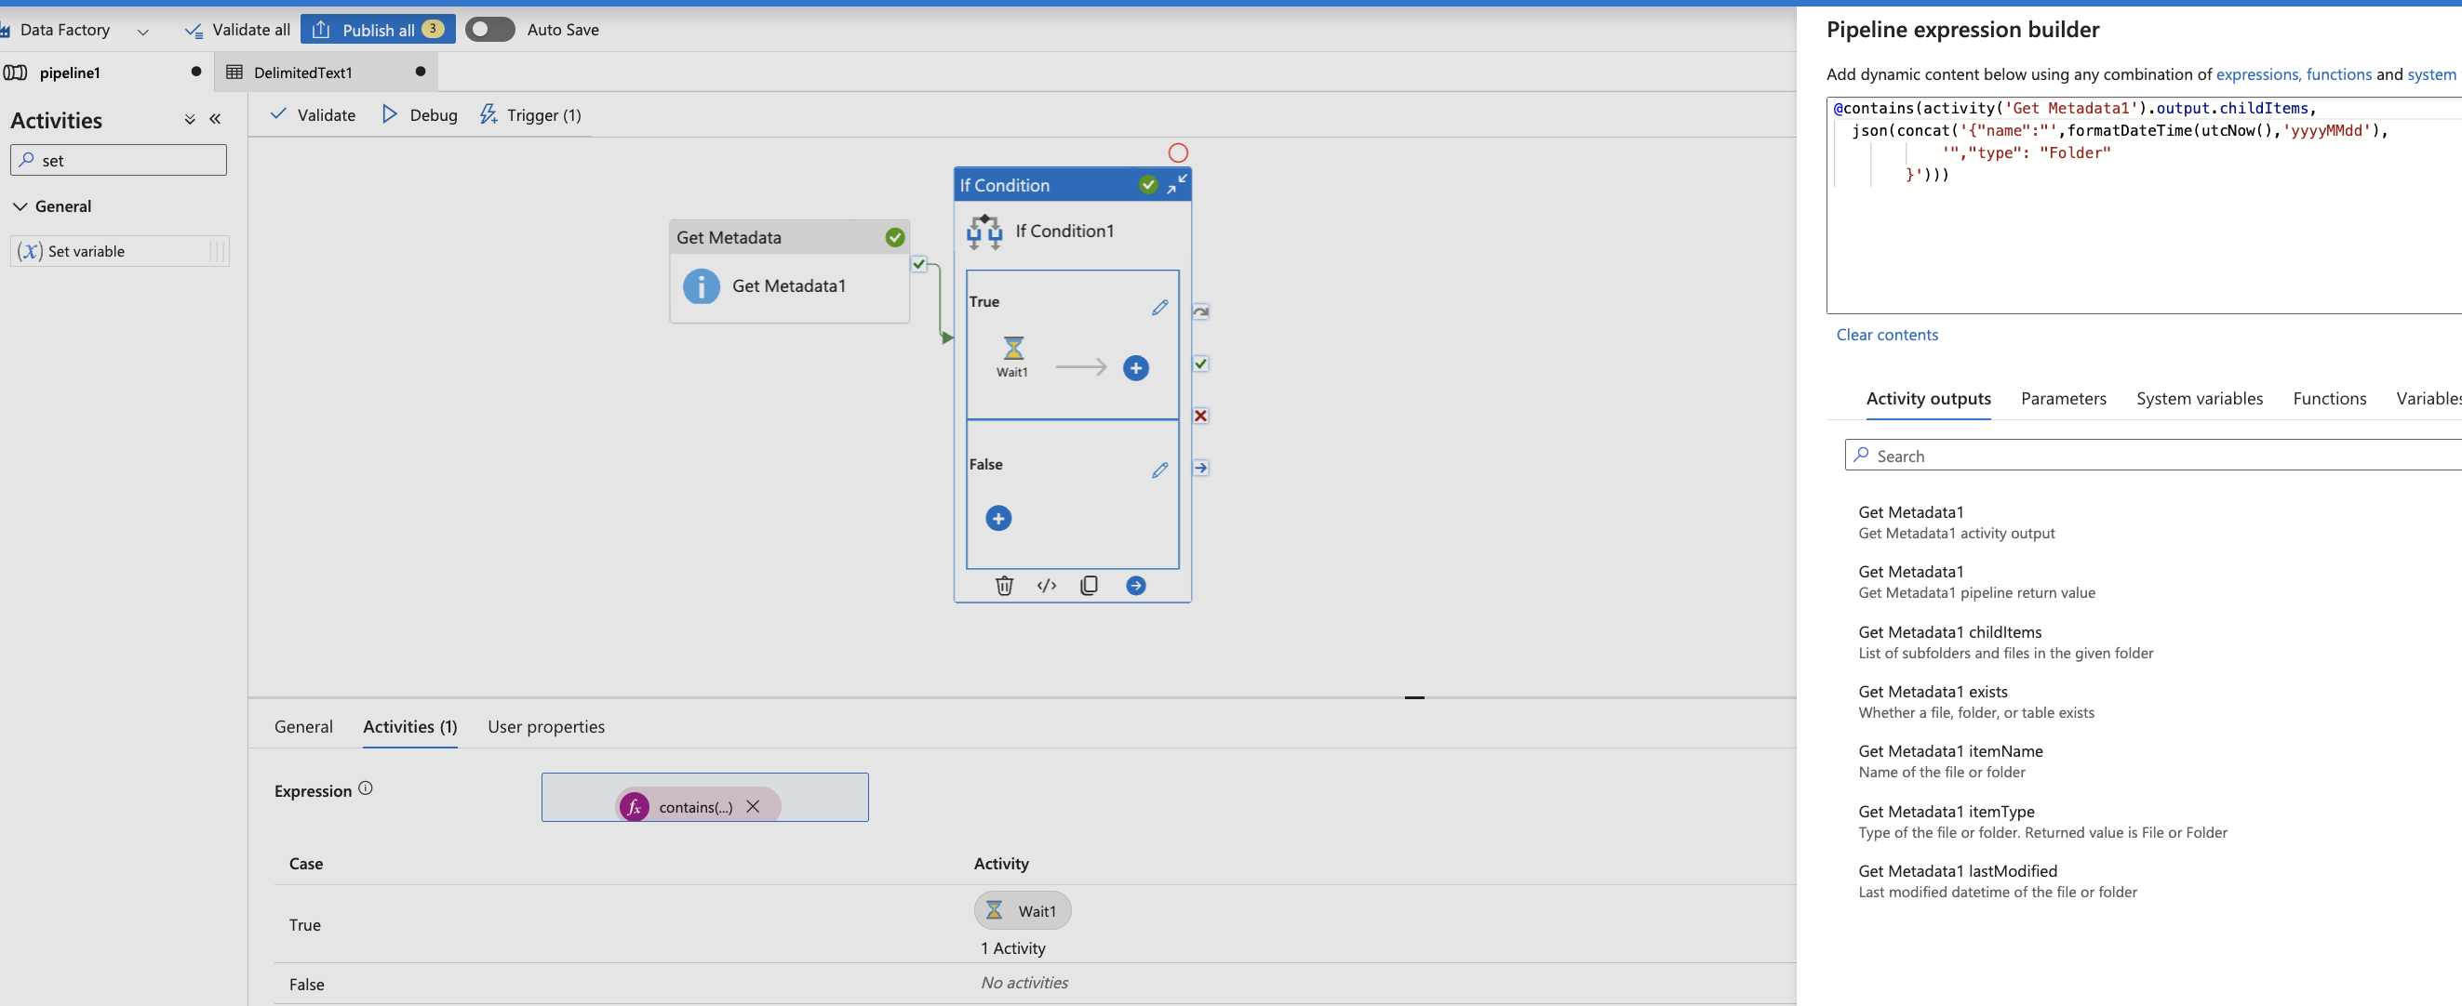This screenshot has width=2462, height=1006.
Task: Select the Activity outputs tab
Action: tap(1928, 398)
